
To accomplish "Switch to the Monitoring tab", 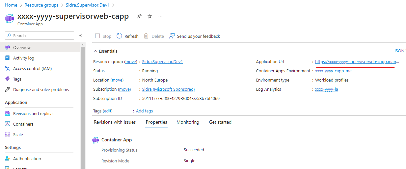I will [188, 122].
